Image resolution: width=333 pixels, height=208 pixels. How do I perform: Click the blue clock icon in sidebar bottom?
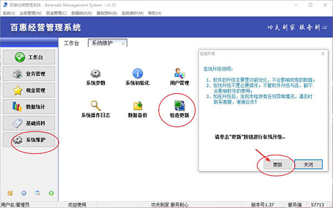(x=24, y=193)
